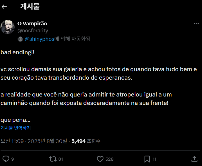
Task: Click the repost arrows icon
Action: click(52, 159)
